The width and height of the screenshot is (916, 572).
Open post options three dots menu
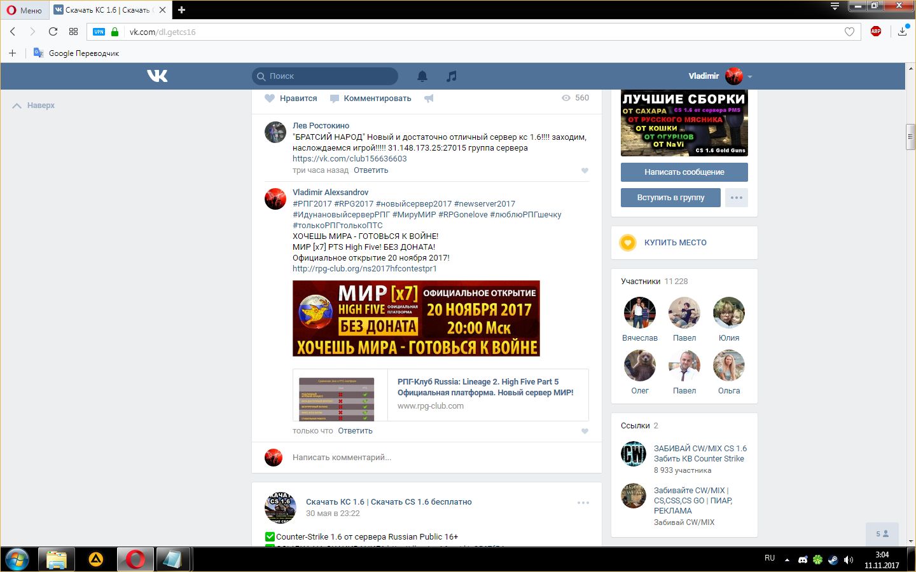(583, 503)
